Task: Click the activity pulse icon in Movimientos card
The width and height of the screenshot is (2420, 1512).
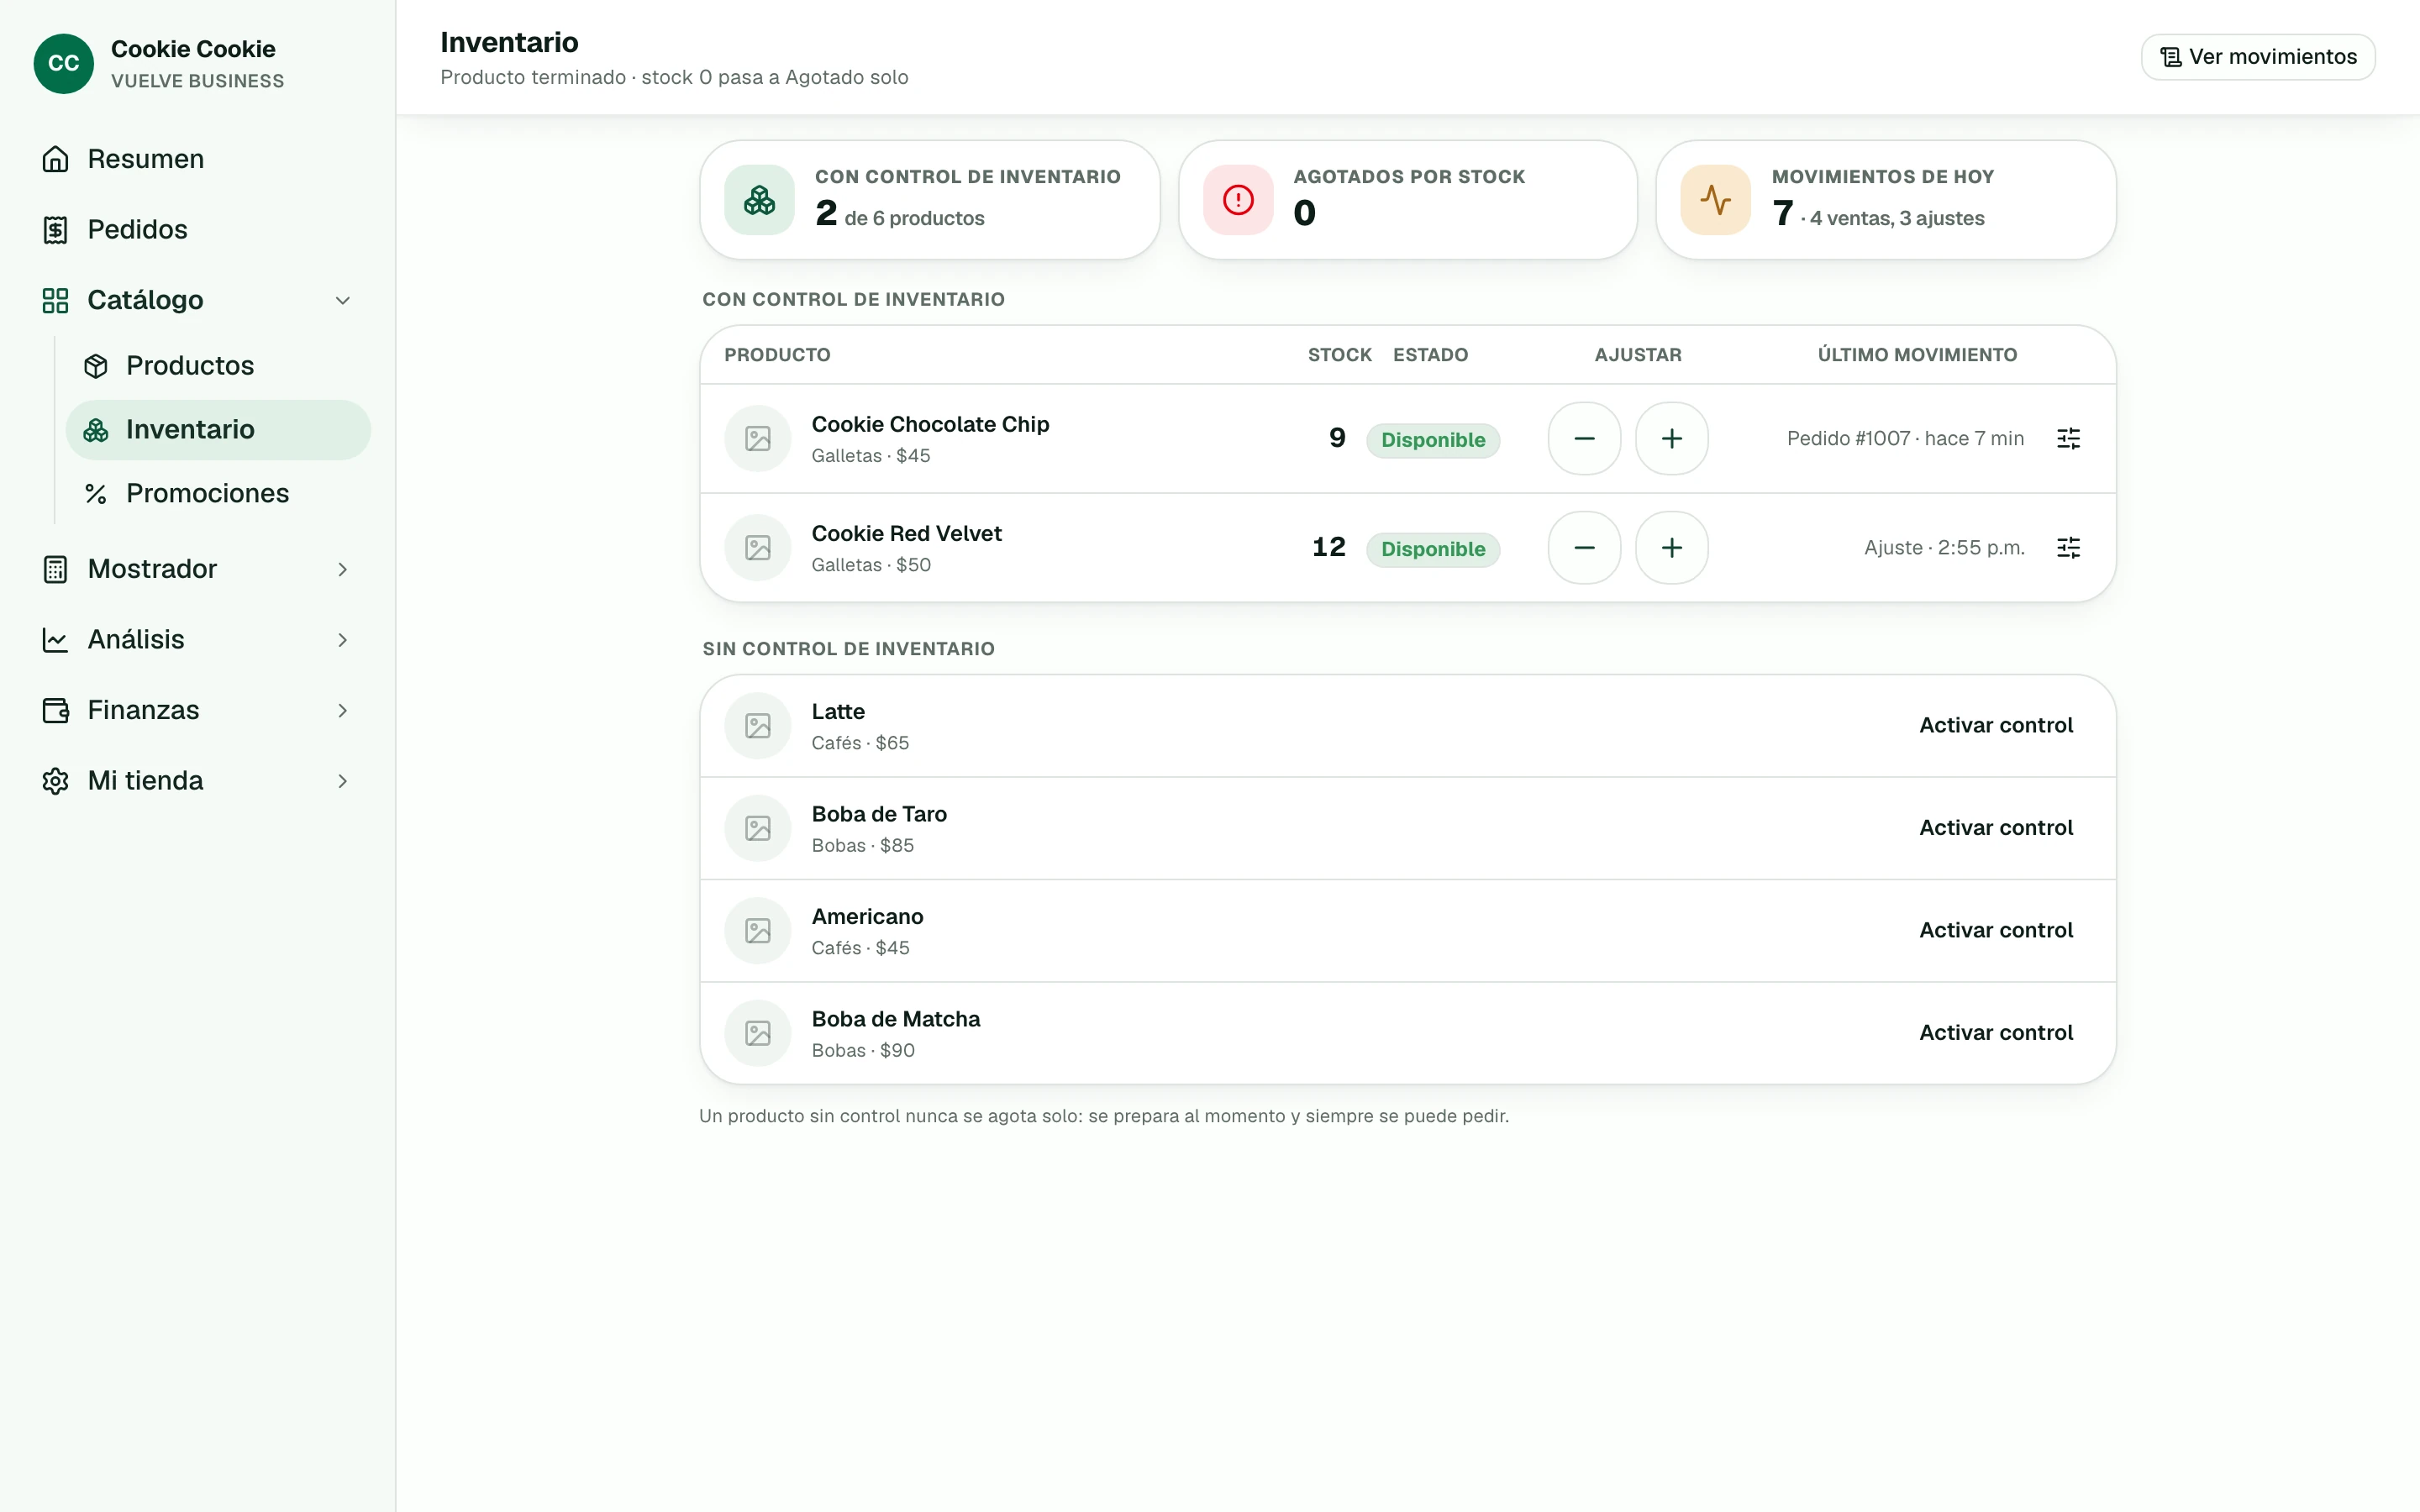Action: pos(1716,200)
